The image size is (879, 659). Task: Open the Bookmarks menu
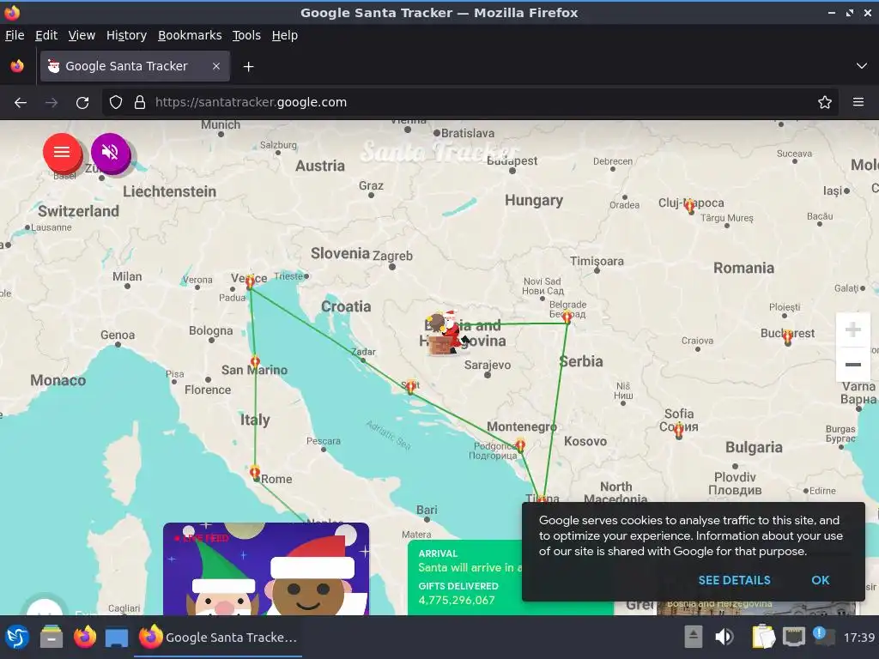click(x=190, y=35)
